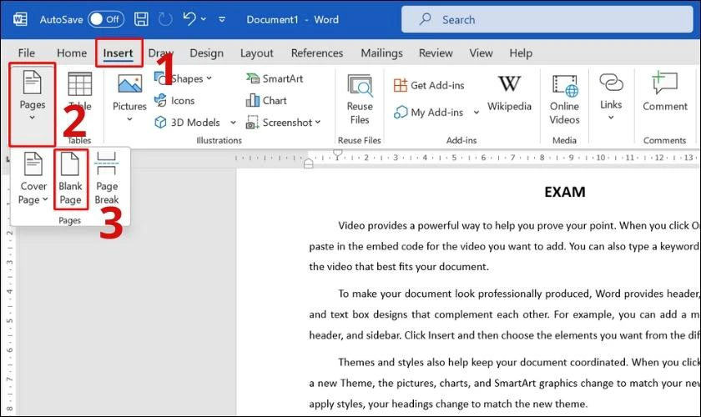Viewport: 701px width, 417px height.
Task: Expand the 3D Models dropdown arrow
Action: pyautogui.click(x=233, y=122)
